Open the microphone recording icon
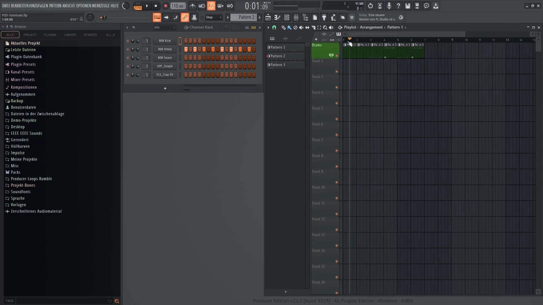Image resolution: width=543 pixels, height=305 pixels. pyautogui.click(x=389, y=6)
